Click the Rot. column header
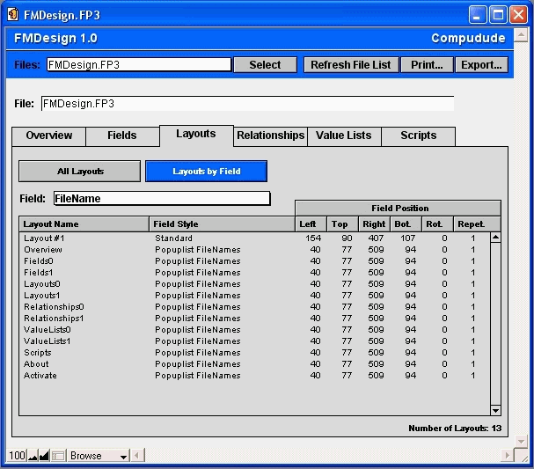This screenshot has width=534, height=469. coord(437,224)
